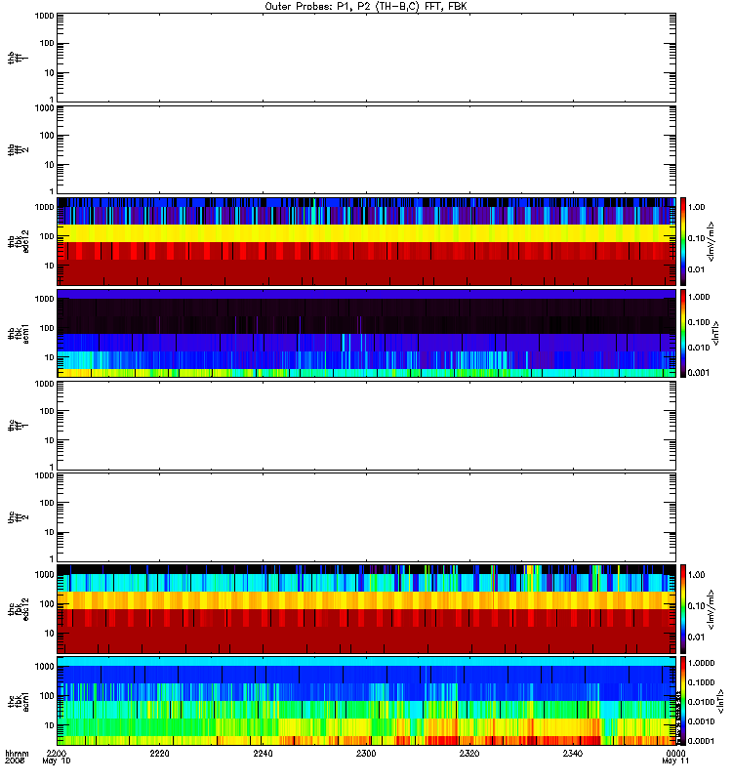Image resolution: width=732 pixels, height=781 pixels.
Task: Click the 2240 time axis label
Action: point(263,754)
